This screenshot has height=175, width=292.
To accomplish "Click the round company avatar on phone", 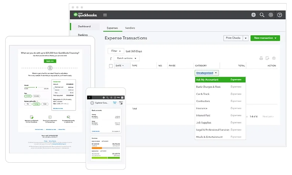I will pyautogui.click(x=92, y=103).
